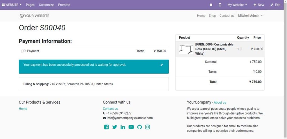Open the Customize menu
This screenshot has height=139, width=287.
tap(46, 5)
